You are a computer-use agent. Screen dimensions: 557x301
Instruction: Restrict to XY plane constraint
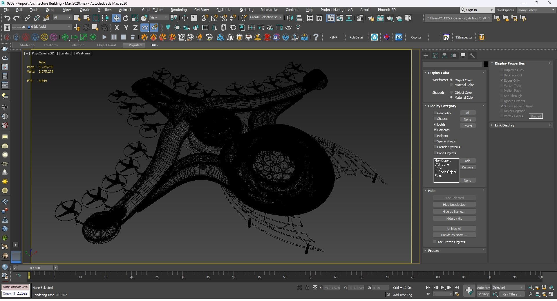[144, 28]
